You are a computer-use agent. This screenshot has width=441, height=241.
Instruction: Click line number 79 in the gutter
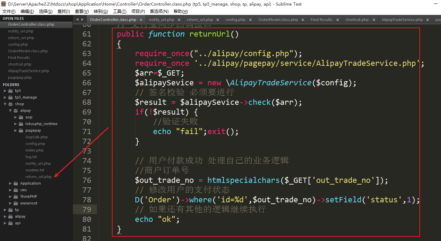(86, 209)
